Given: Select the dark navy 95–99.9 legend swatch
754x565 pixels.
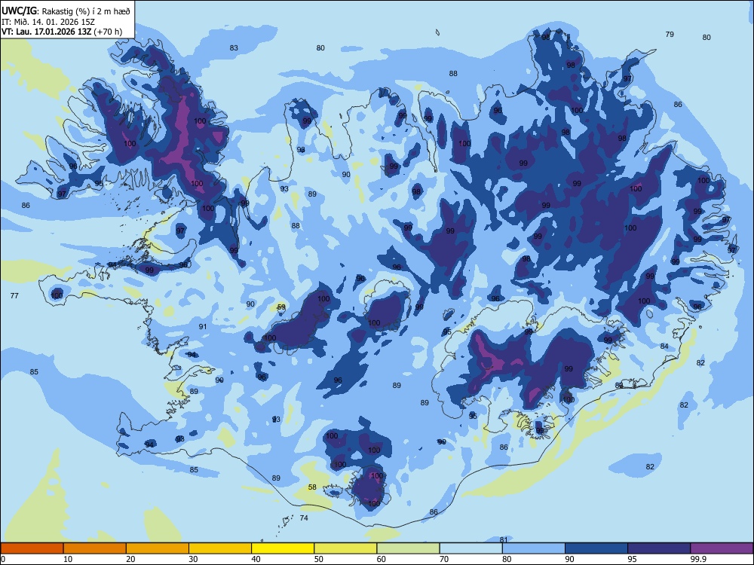Looking at the screenshot, I should click(659, 548).
